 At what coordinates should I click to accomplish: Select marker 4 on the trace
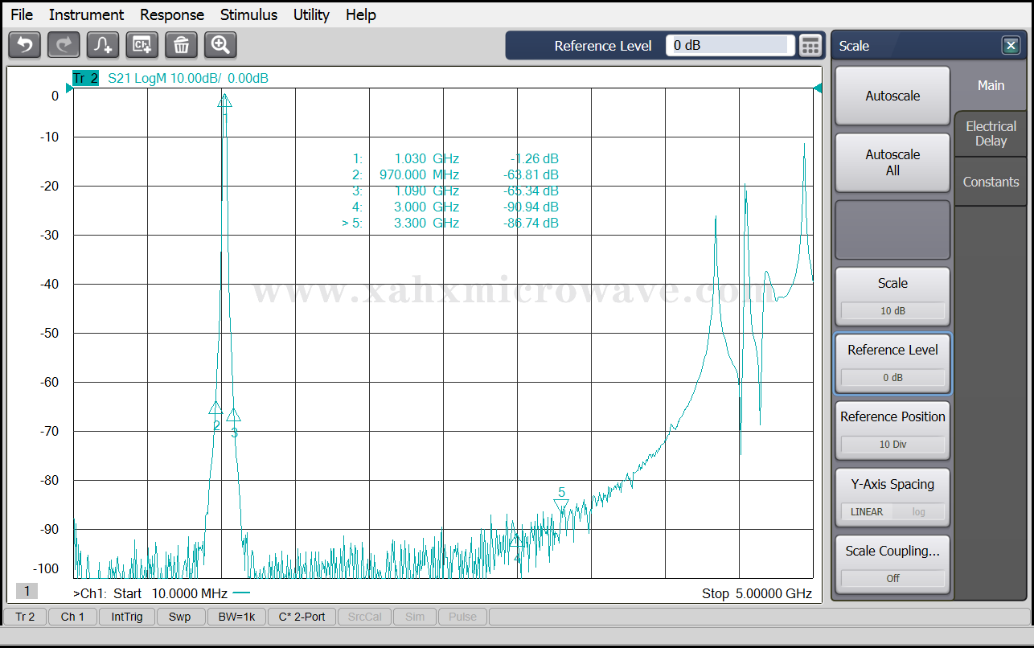[517, 540]
